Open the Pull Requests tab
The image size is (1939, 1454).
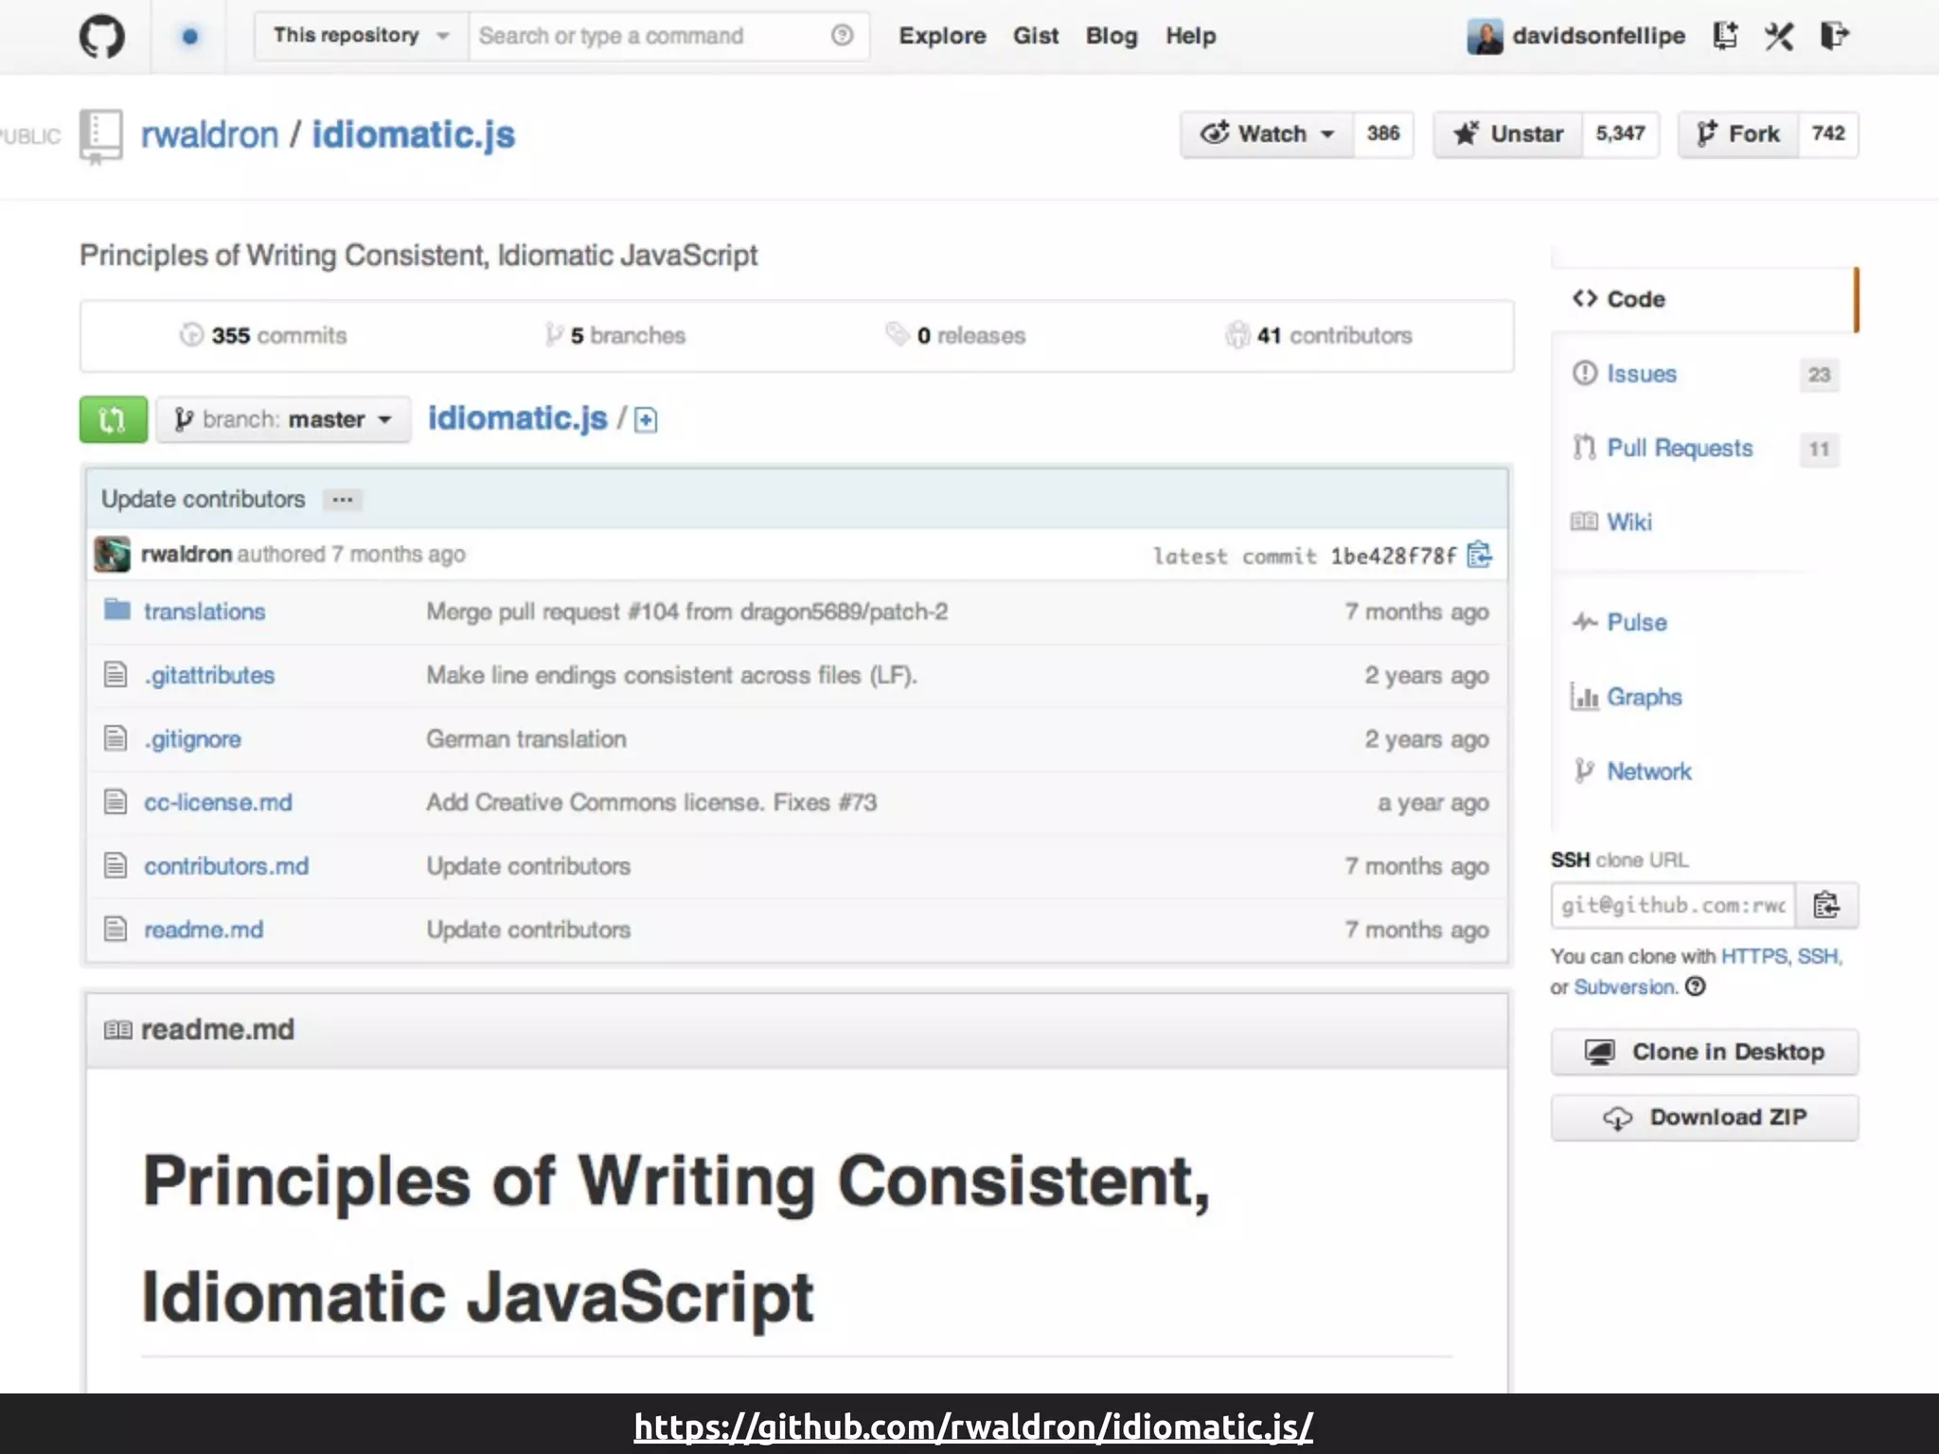[x=1680, y=448]
